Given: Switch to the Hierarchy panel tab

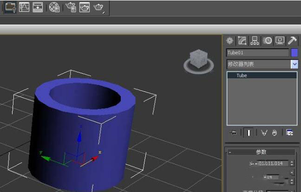Looking at the screenshot, I should (x=255, y=41).
